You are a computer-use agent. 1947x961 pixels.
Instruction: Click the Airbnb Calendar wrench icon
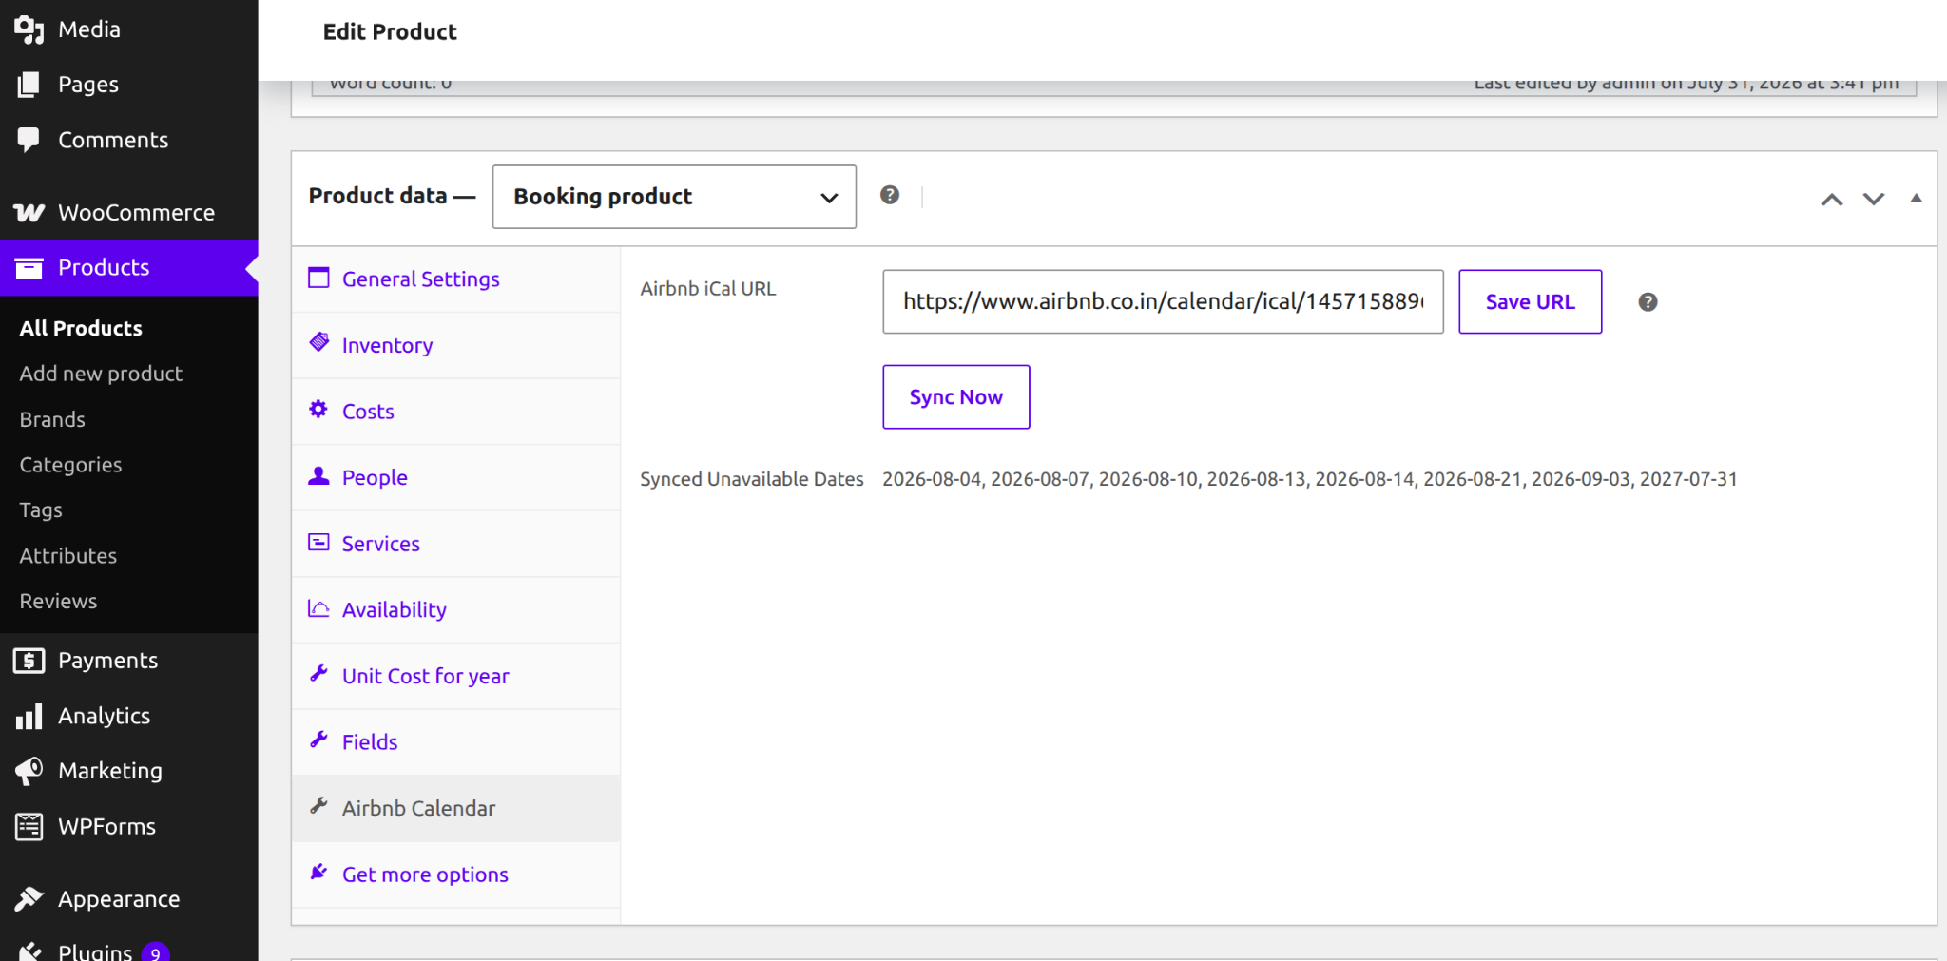[x=318, y=805]
